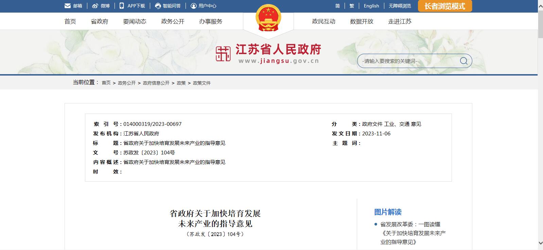Click the search magnifier icon
Screen dimensions: 543x250
click(x=463, y=61)
